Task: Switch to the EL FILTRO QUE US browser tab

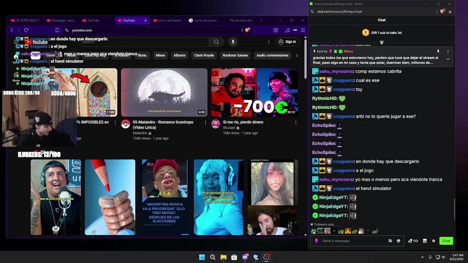Action: tap(25, 20)
